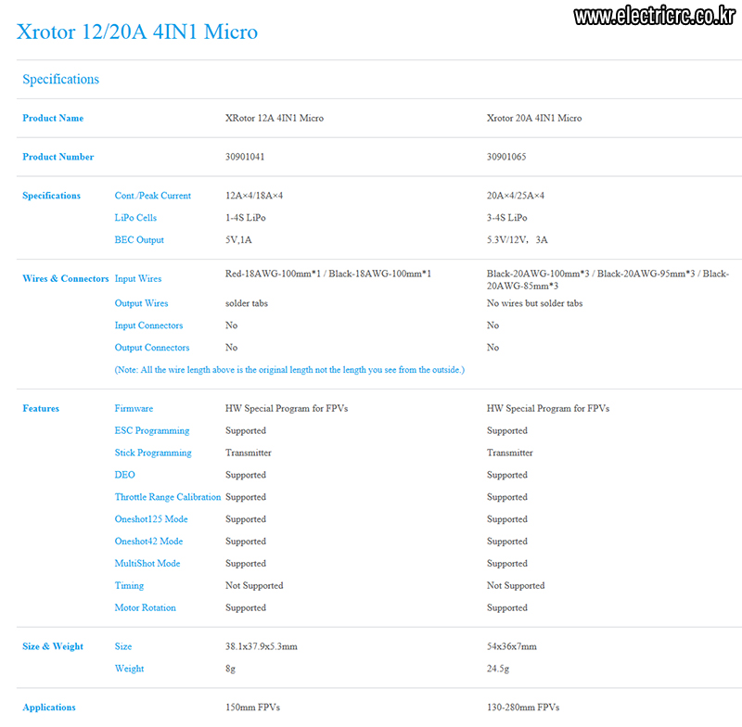Click product number '30901065'

click(506, 157)
